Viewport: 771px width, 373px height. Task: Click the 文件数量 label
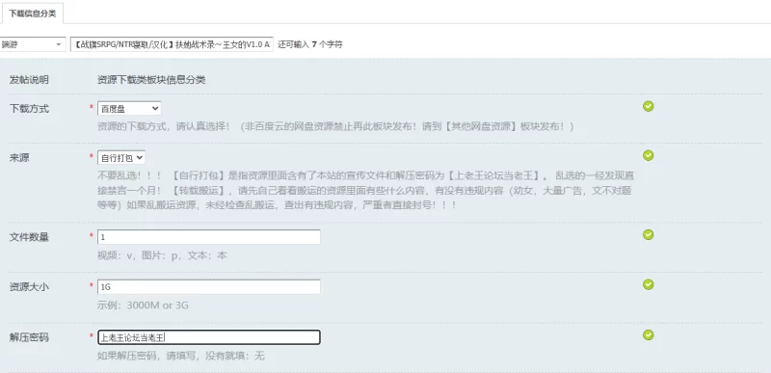(29, 237)
